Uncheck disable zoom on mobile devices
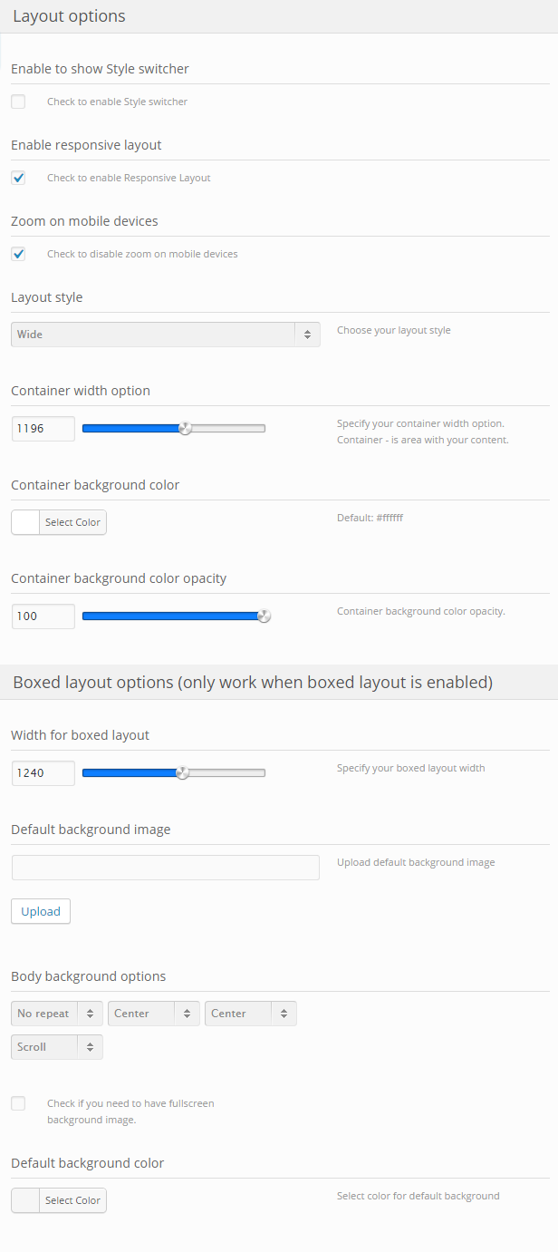The width and height of the screenshot is (558, 1252). click(x=18, y=254)
